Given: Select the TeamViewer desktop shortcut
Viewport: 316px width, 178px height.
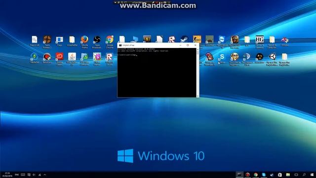Looking at the screenshot, I should (222, 42).
